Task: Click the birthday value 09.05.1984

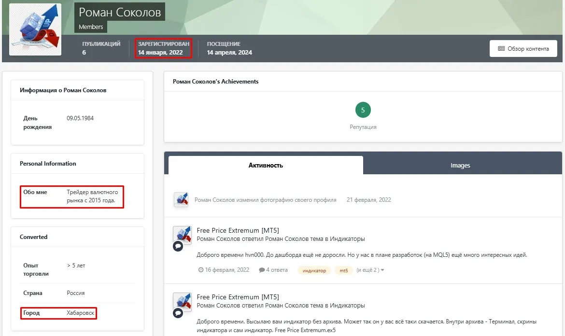Action: point(80,118)
